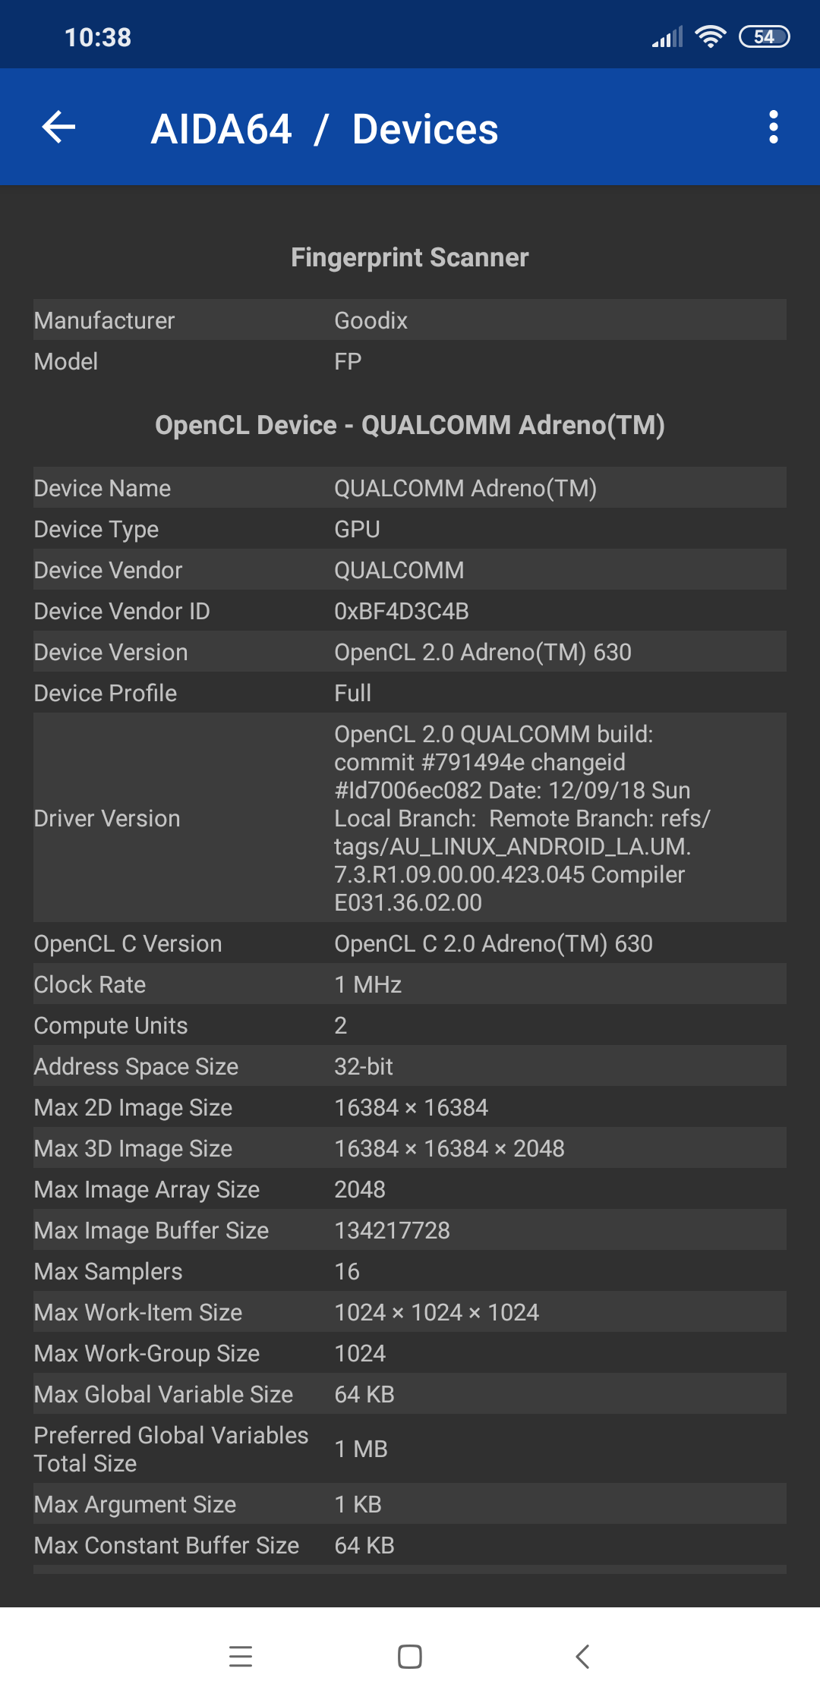Select the Max 3D Image Size row

(410, 1148)
